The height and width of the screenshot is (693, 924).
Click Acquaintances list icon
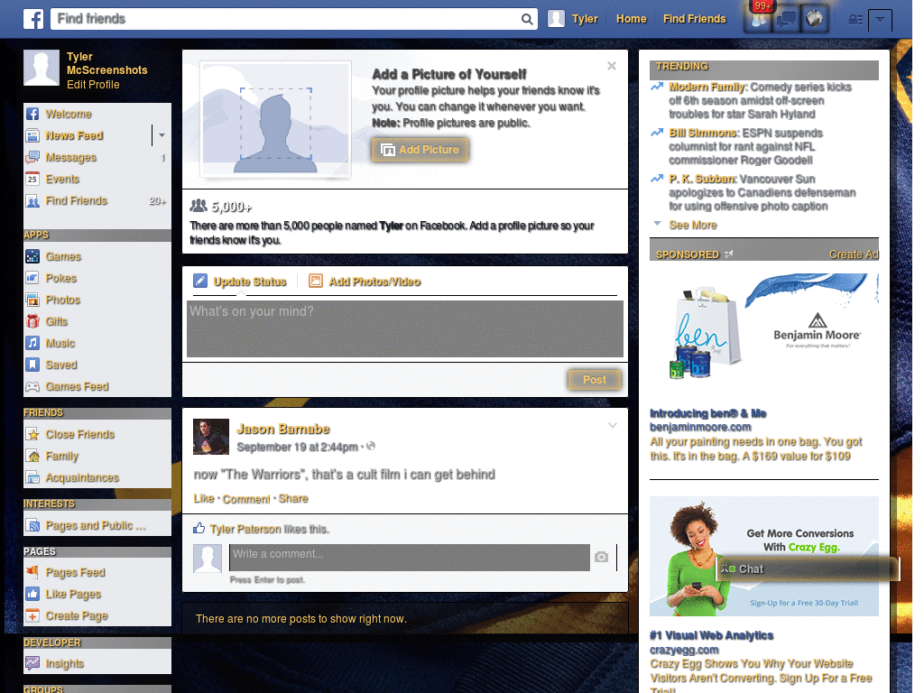pos(32,477)
